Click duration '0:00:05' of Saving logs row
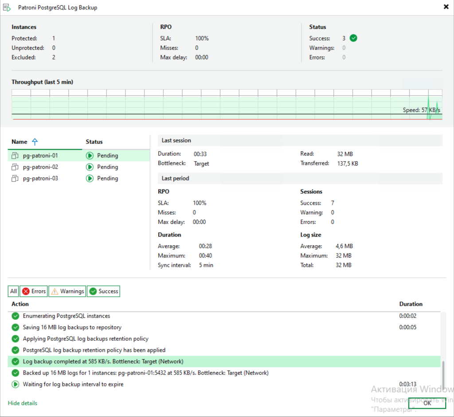Viewport: 454px width, 417px height. [408, 327]
